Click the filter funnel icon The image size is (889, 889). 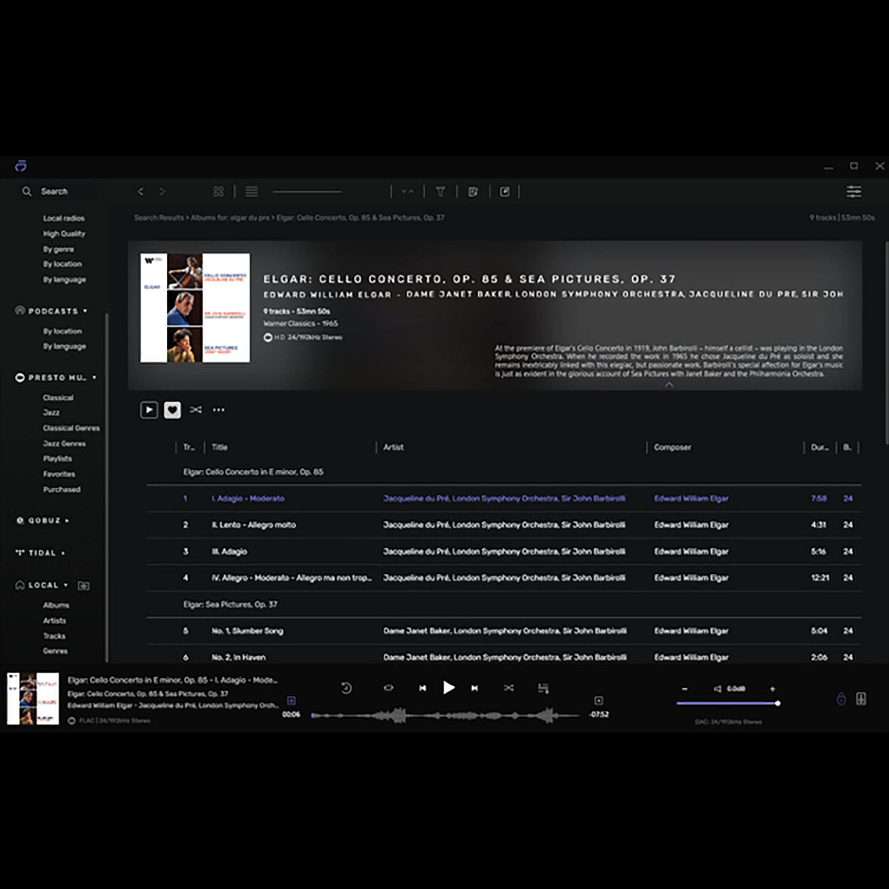(440, 192)
